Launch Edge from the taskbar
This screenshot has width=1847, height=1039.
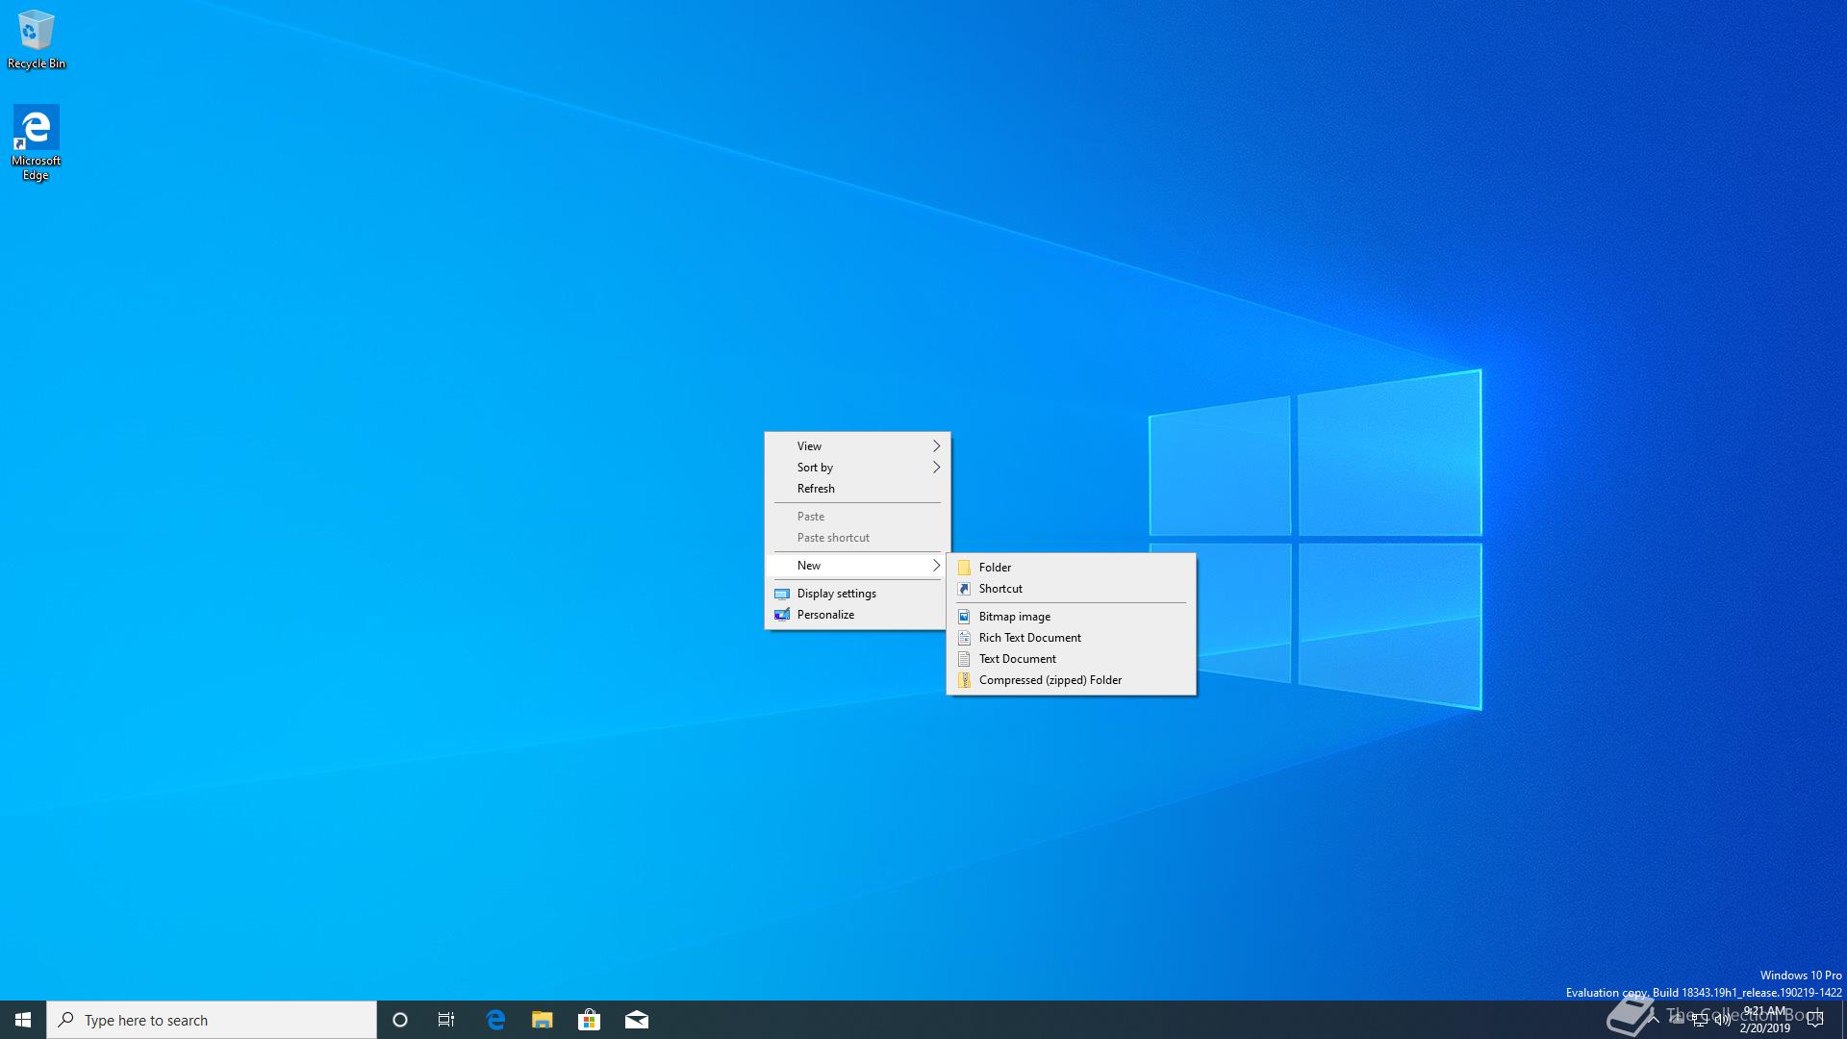pos(495,1020)
